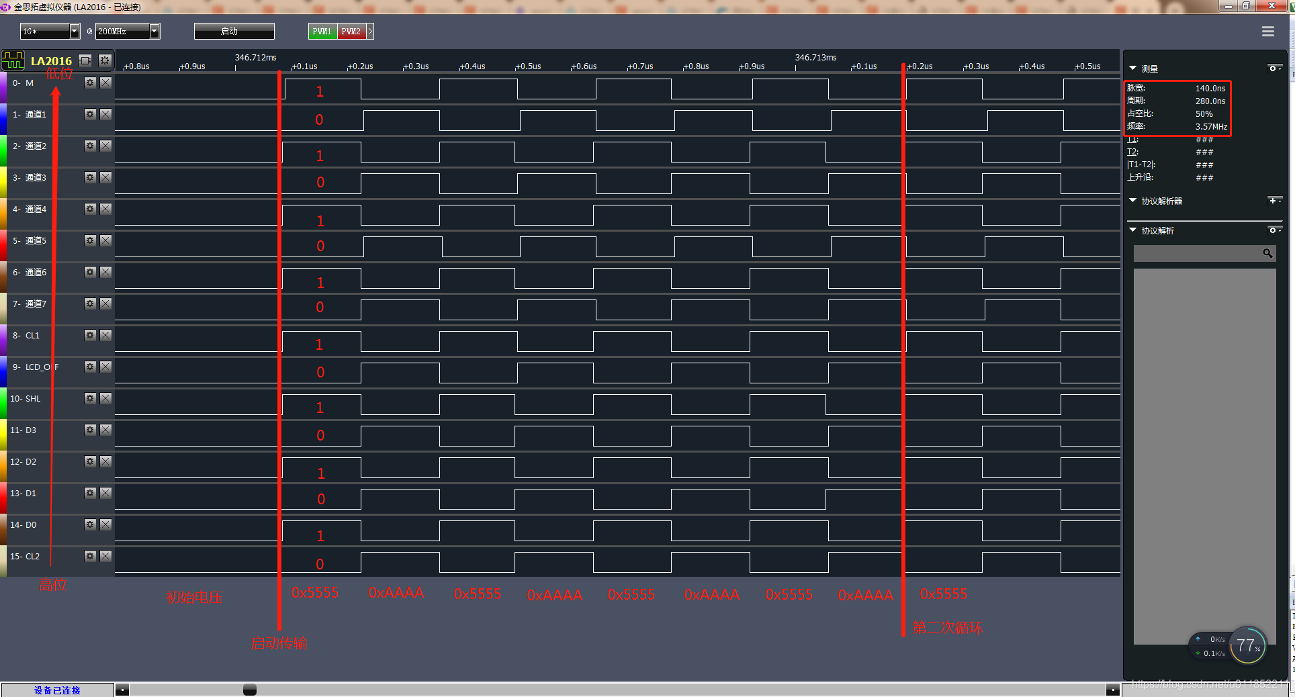The image size is (1295, 697).
Task: Enable the PWM1 output toggle
Action: tap(322, 31)
